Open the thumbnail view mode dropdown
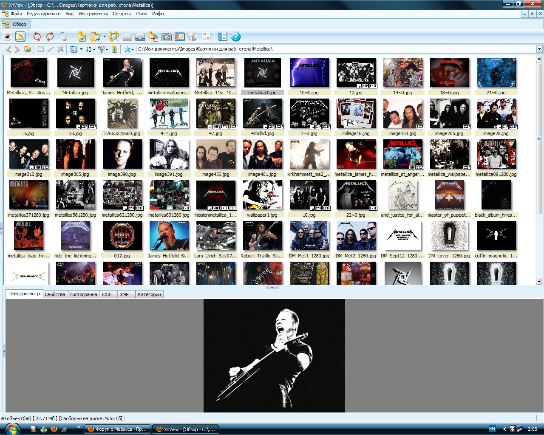 coord(81,49)
